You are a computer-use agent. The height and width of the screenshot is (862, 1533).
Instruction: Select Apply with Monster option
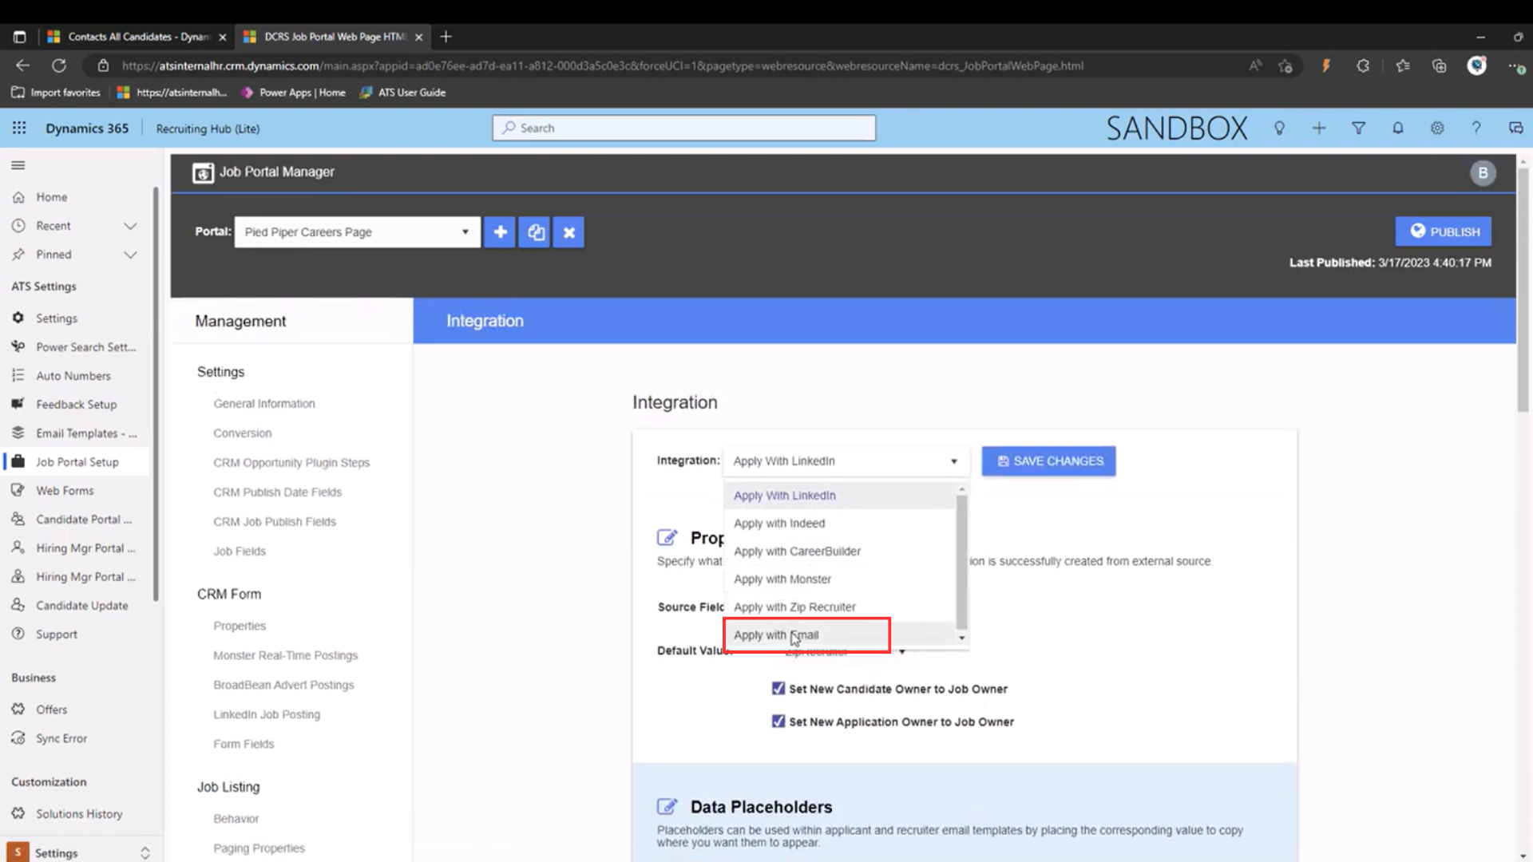pos(840,579)
